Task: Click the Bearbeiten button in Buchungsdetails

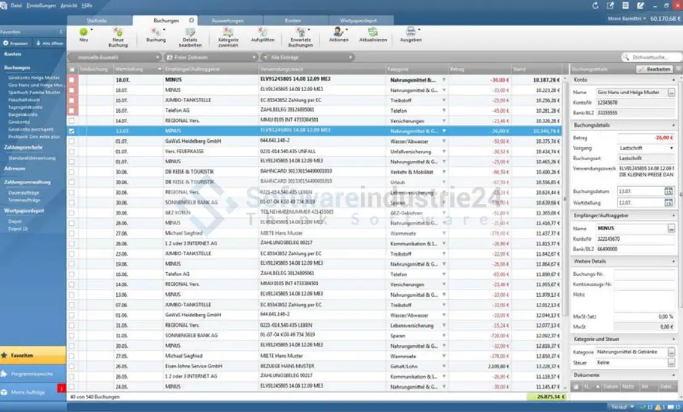Action: (655, 70)
